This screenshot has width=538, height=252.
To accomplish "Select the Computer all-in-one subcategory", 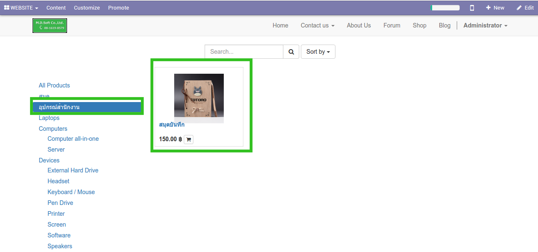I will tap(73, 139).
